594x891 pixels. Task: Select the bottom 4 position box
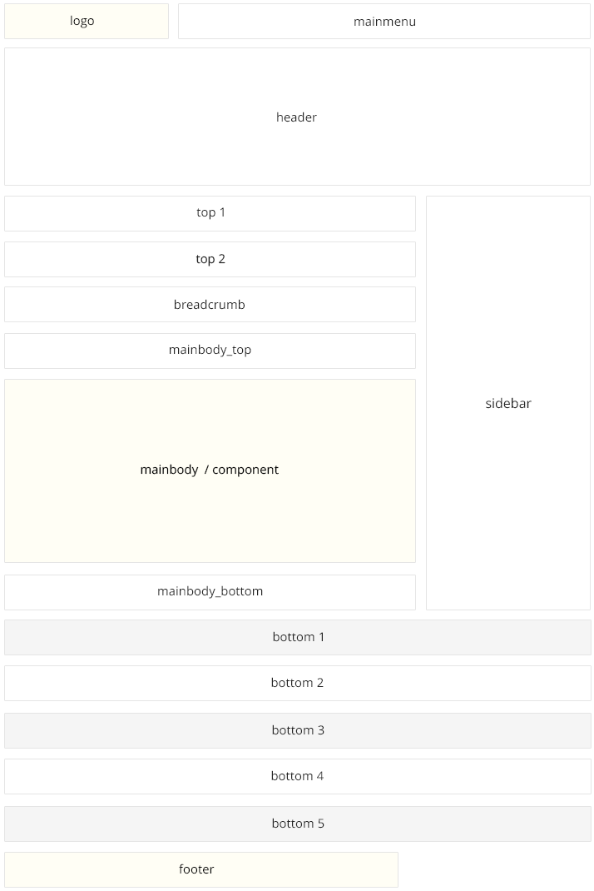point(298,776)
